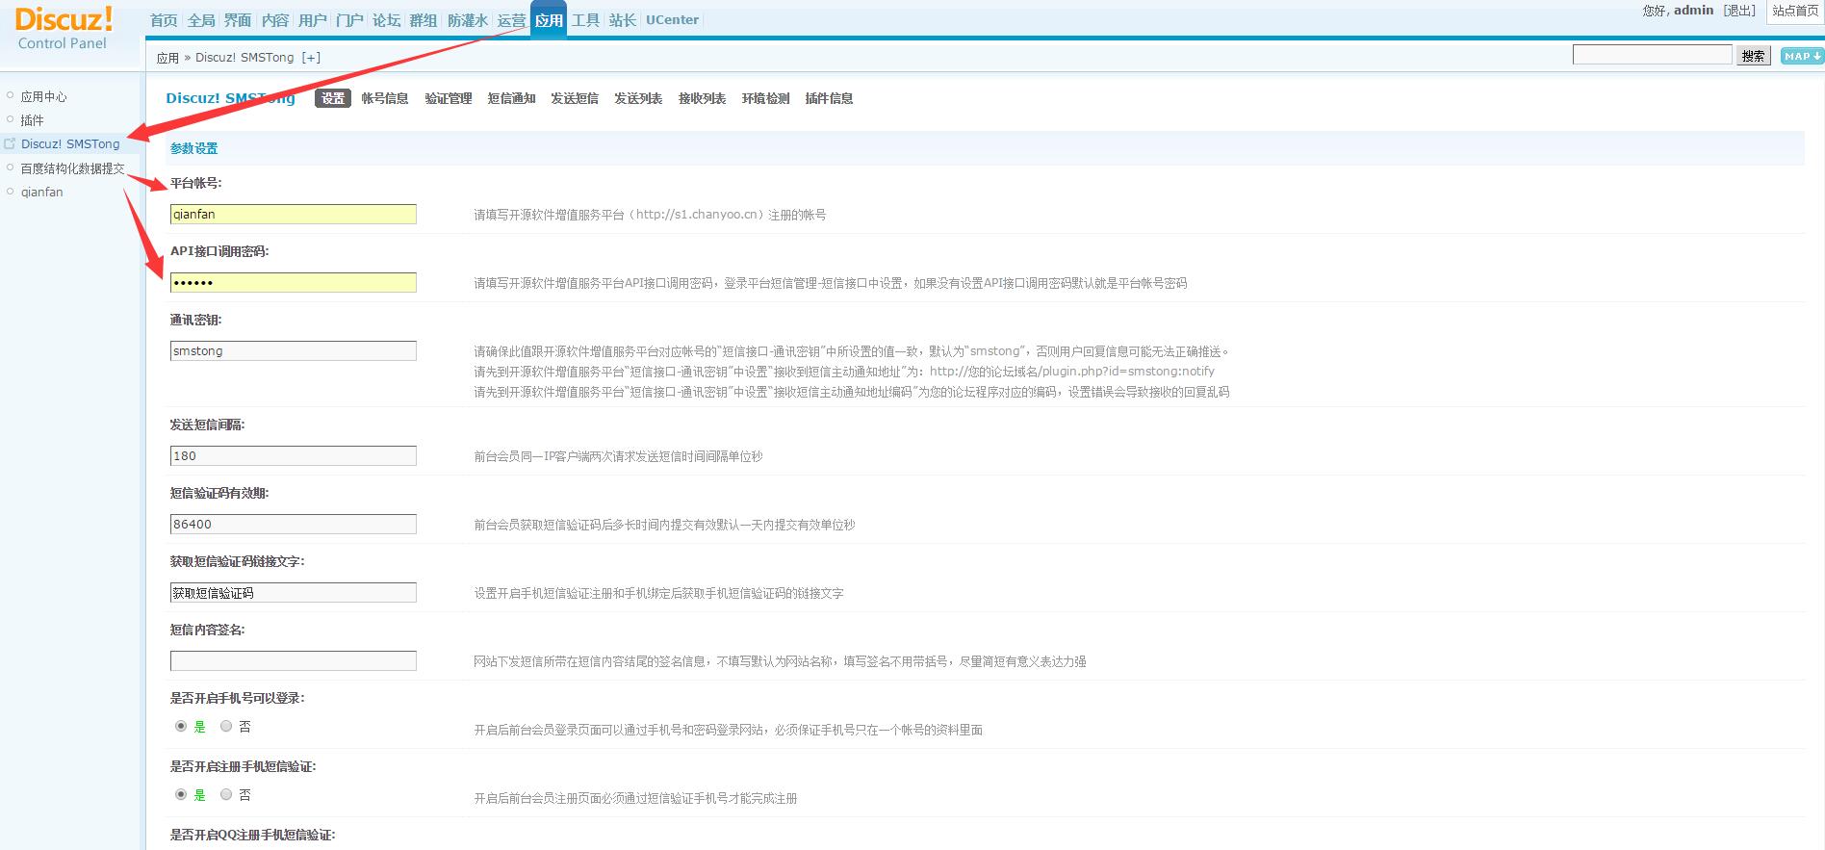This screenshot has height=850, width=1825.
Task: Open the MAP dropdown button
Action: pyautogui.click(x=1801, y=56)
